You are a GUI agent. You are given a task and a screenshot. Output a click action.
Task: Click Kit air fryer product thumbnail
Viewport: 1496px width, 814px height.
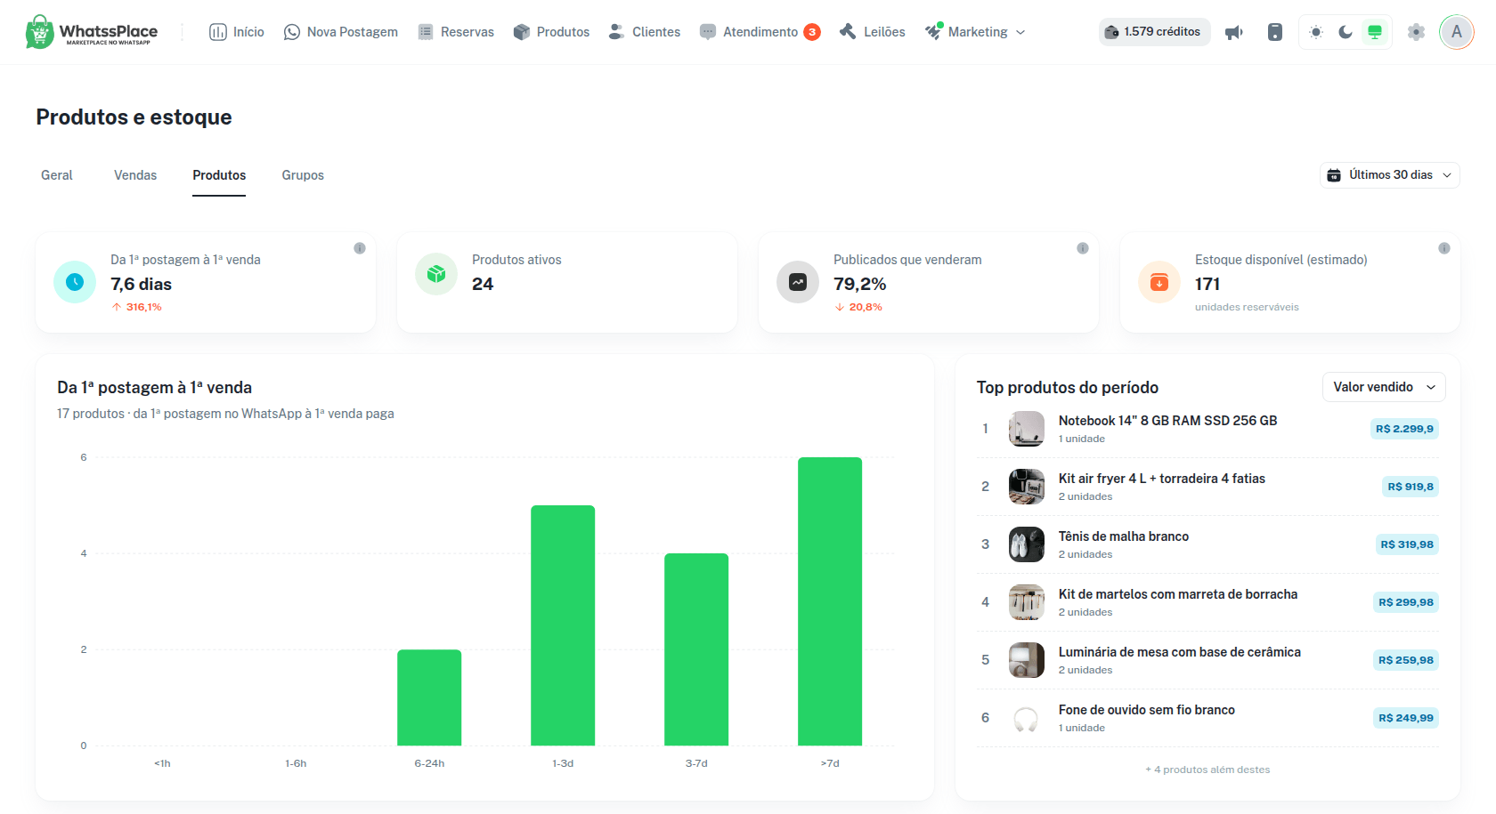tap(1027, 487)
